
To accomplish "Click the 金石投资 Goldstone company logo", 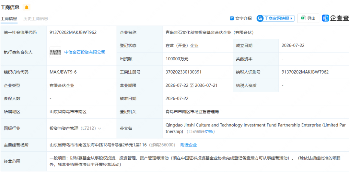I will [x=55, y=52].
